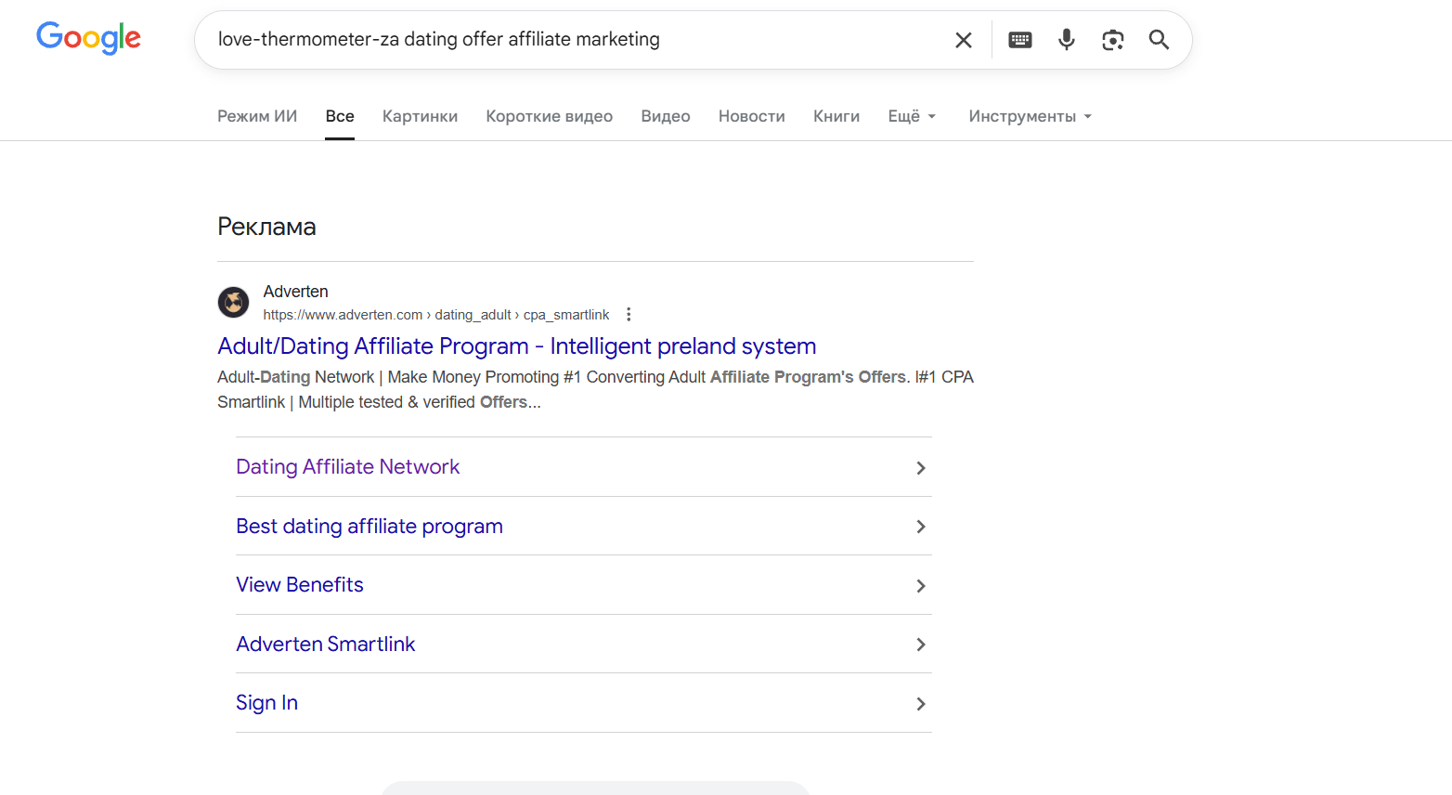Open the Adult/Dating Affiliate Program ad headline
The height and width of the screenshot is (795, 1452).
[x=517, y=346]
